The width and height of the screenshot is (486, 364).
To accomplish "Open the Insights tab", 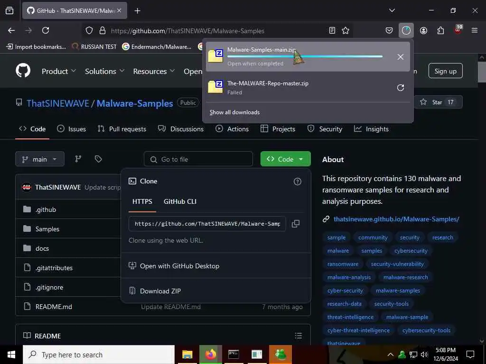I will tap(371, 129).
